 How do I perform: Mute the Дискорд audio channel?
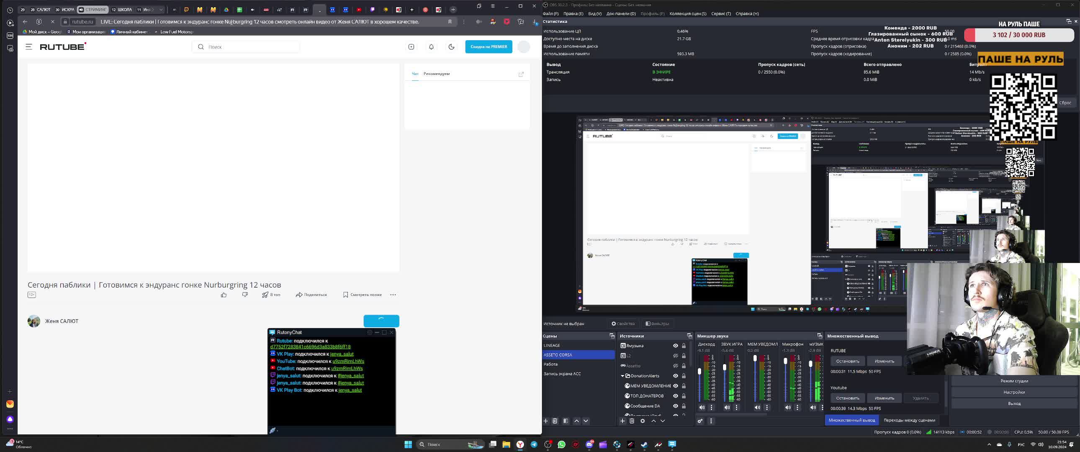(702, 408)
